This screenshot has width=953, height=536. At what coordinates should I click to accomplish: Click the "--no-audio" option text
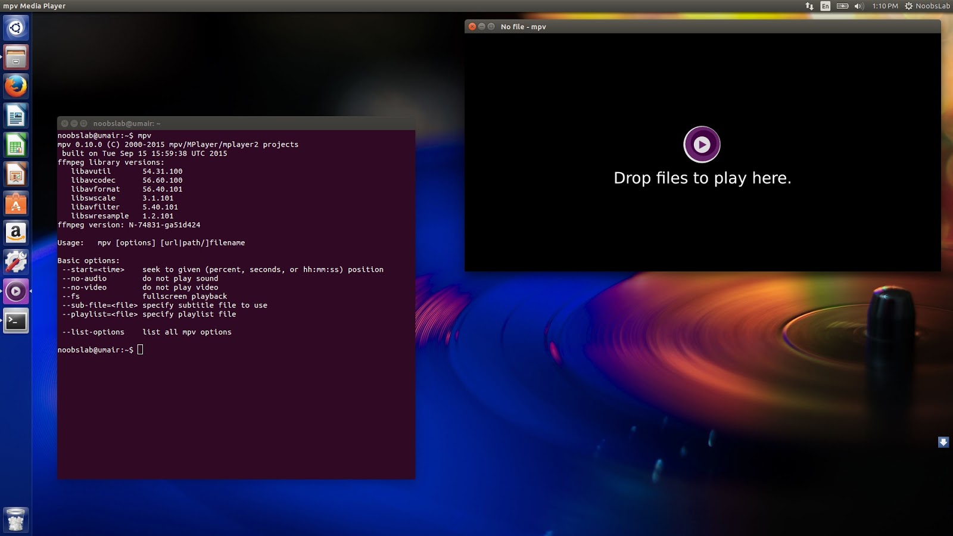(85, 279)
